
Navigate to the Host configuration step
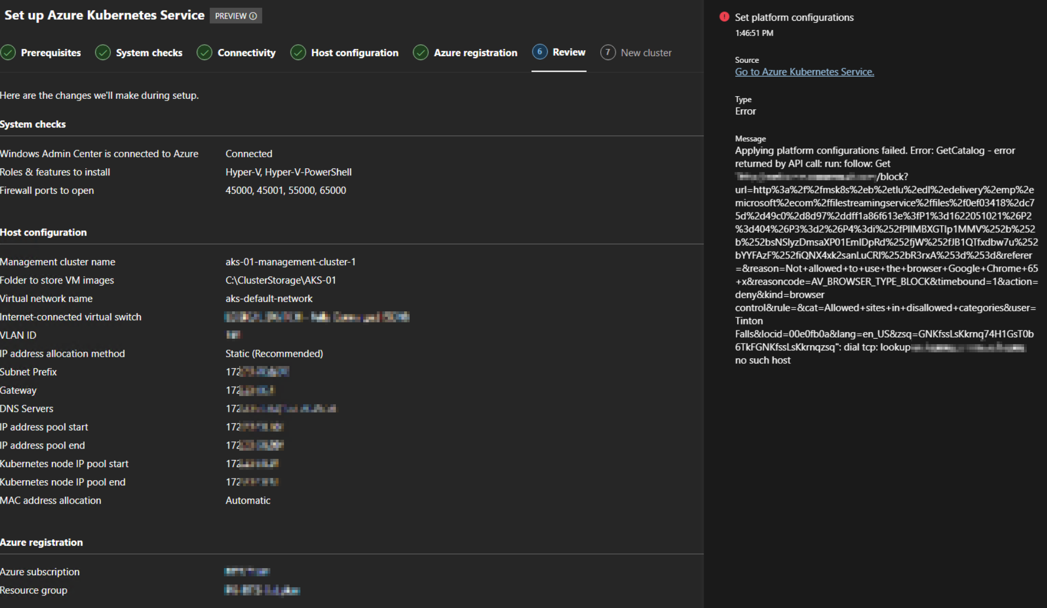[354, 52]
